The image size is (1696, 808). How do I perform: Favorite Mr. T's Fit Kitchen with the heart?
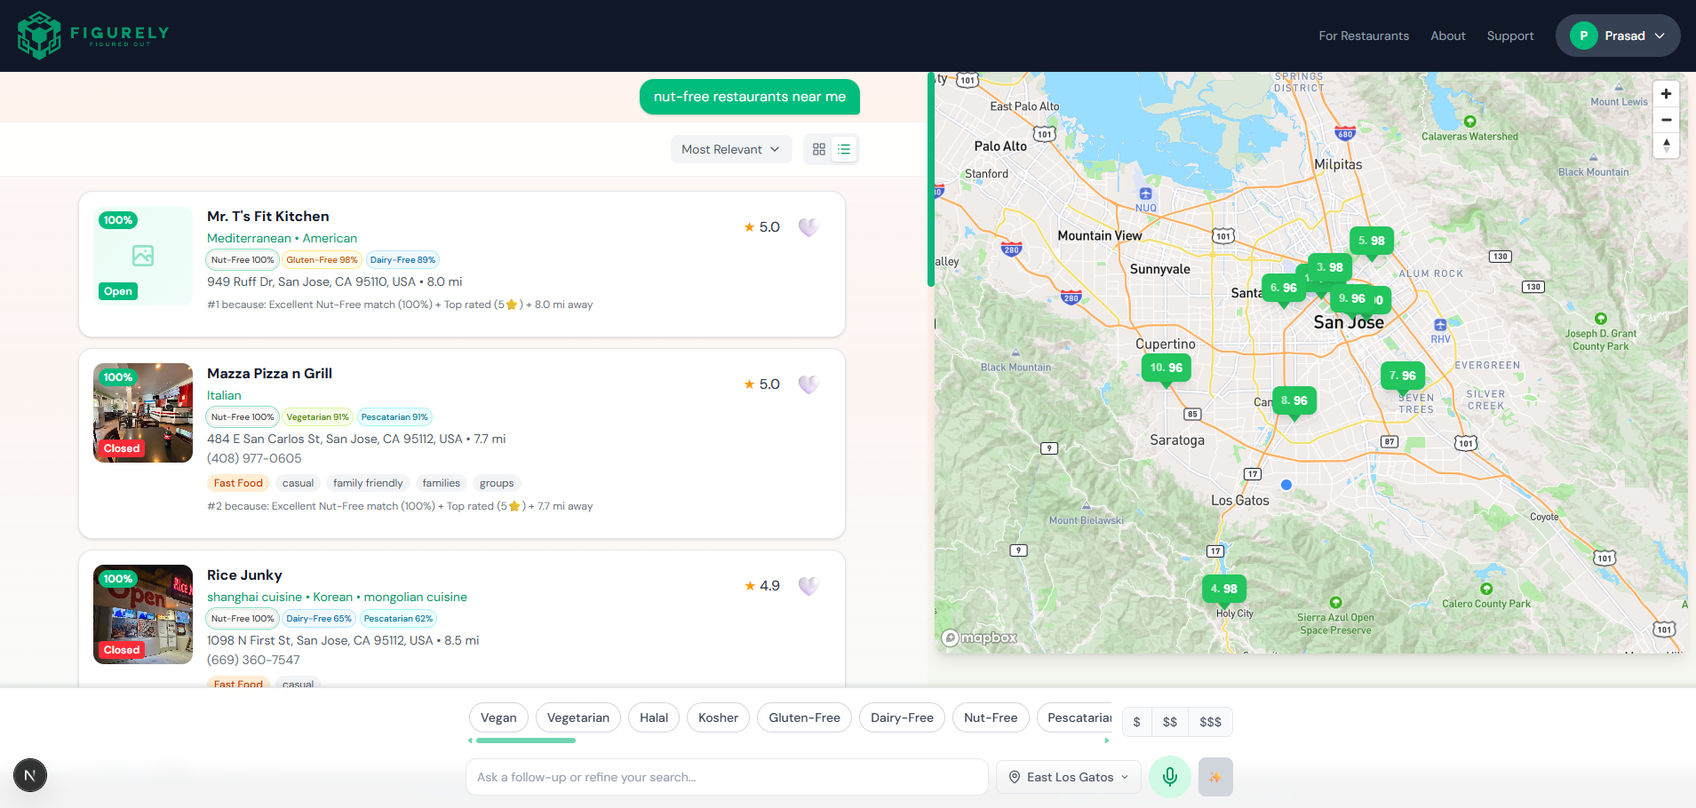tap(808, 227)
